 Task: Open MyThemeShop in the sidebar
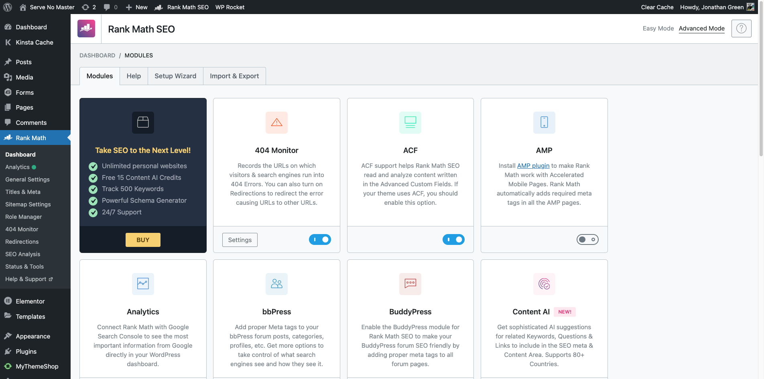(35, 366)
